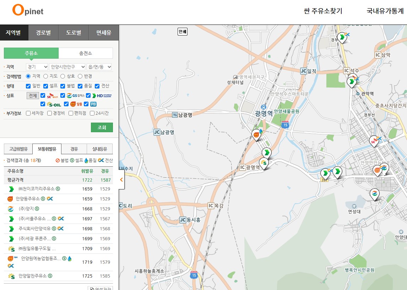The width and height of the screenshot is (407, 290).
Task: Switch to the 충전소 tab
Action: pyautogui.click(x=86, y=53)
